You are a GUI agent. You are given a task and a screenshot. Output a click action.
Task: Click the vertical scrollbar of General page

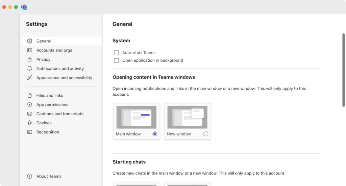click(344, 70)
